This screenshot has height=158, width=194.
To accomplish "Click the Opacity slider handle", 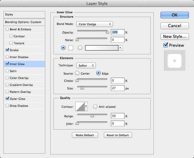I will click(x=108, y=32).
